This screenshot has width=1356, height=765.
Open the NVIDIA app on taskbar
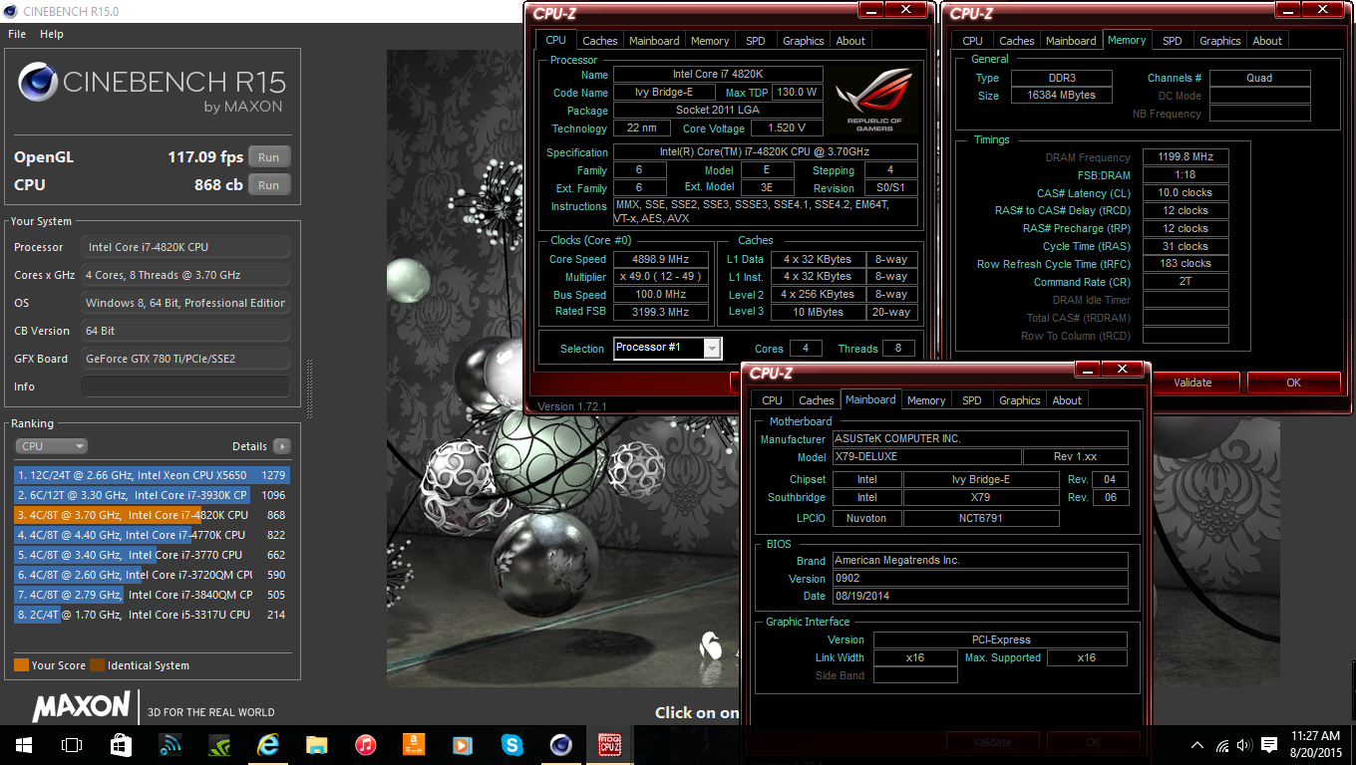pos(218,745)
